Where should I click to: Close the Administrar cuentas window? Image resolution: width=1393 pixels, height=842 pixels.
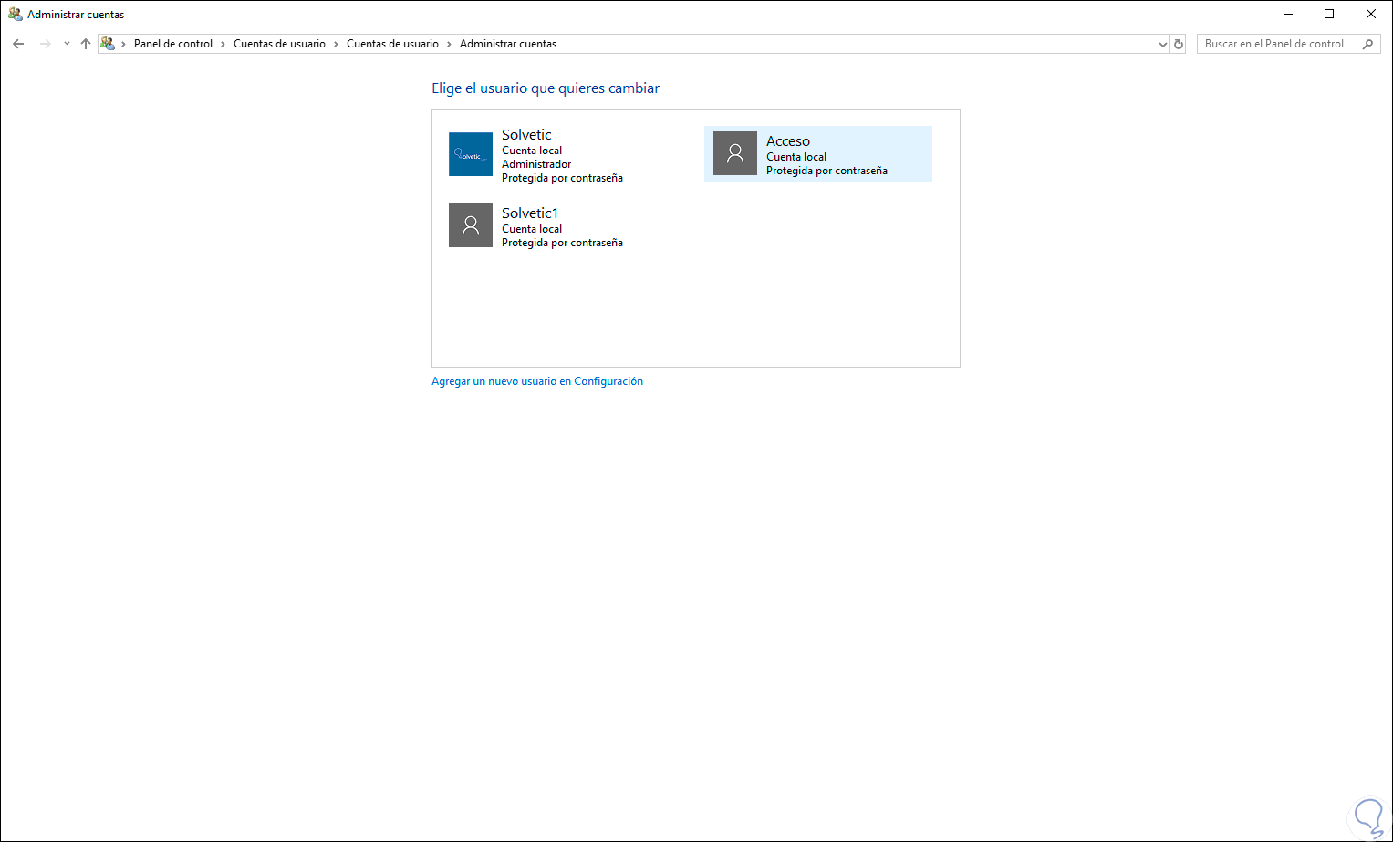point(1371,14)
